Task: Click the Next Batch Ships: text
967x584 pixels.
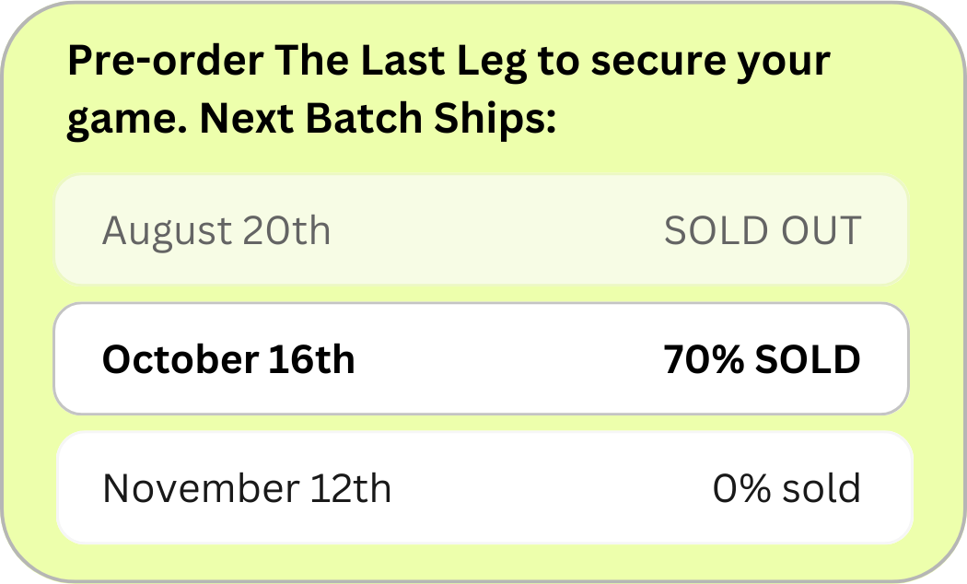Action: coord(378,118)
